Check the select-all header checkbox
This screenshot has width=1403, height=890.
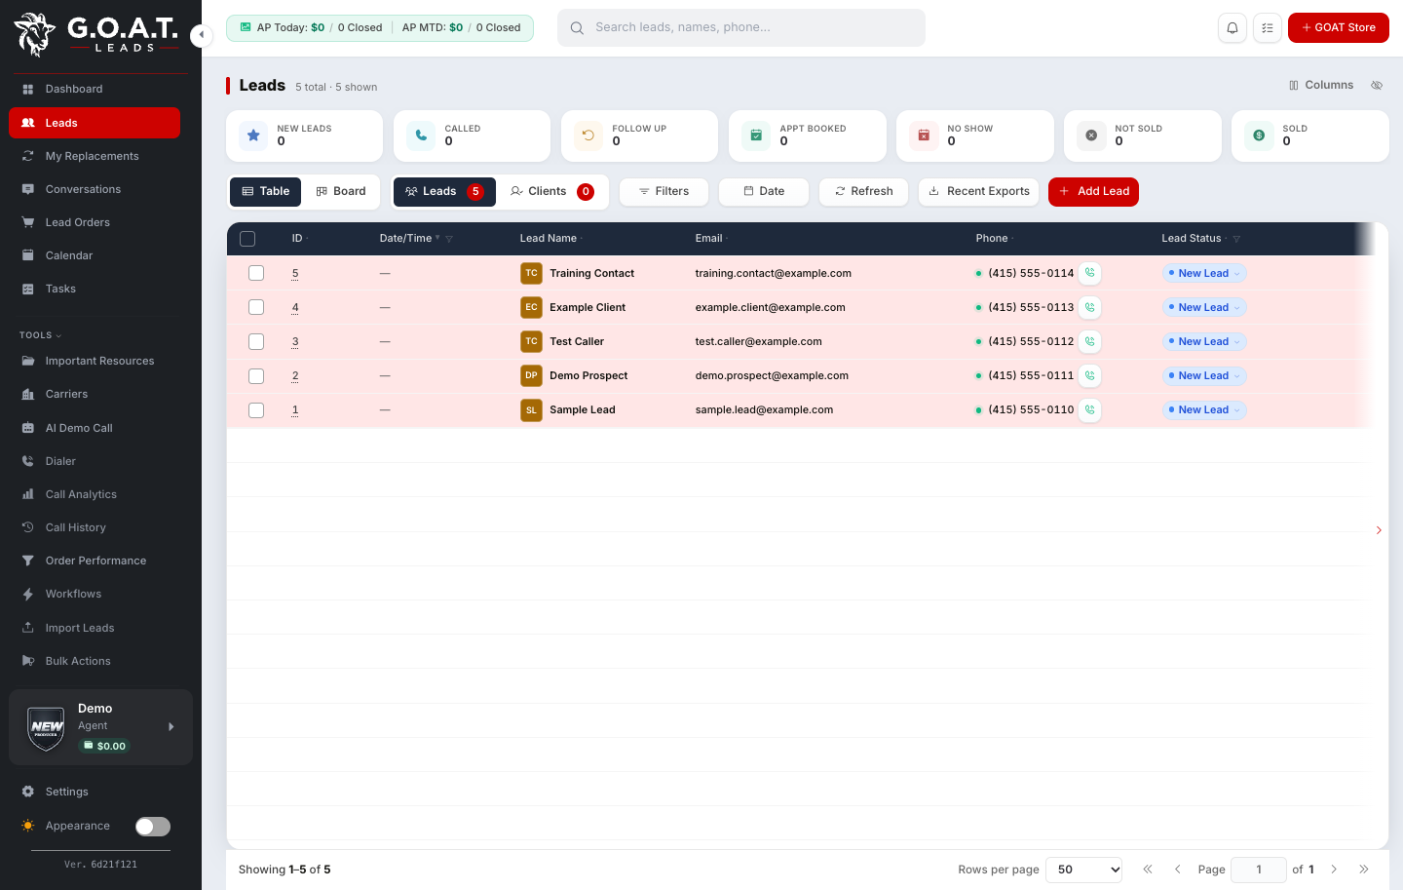(247, 239)
